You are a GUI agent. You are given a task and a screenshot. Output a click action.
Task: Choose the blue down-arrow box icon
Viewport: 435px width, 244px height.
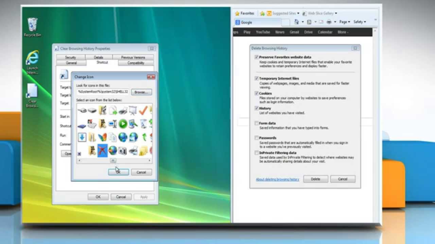(x=82, y=137)
